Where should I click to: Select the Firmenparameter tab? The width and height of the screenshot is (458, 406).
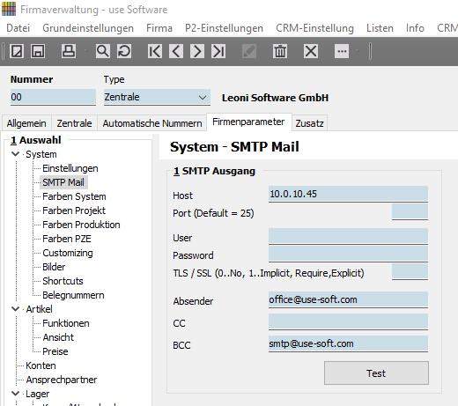(248, 122)
